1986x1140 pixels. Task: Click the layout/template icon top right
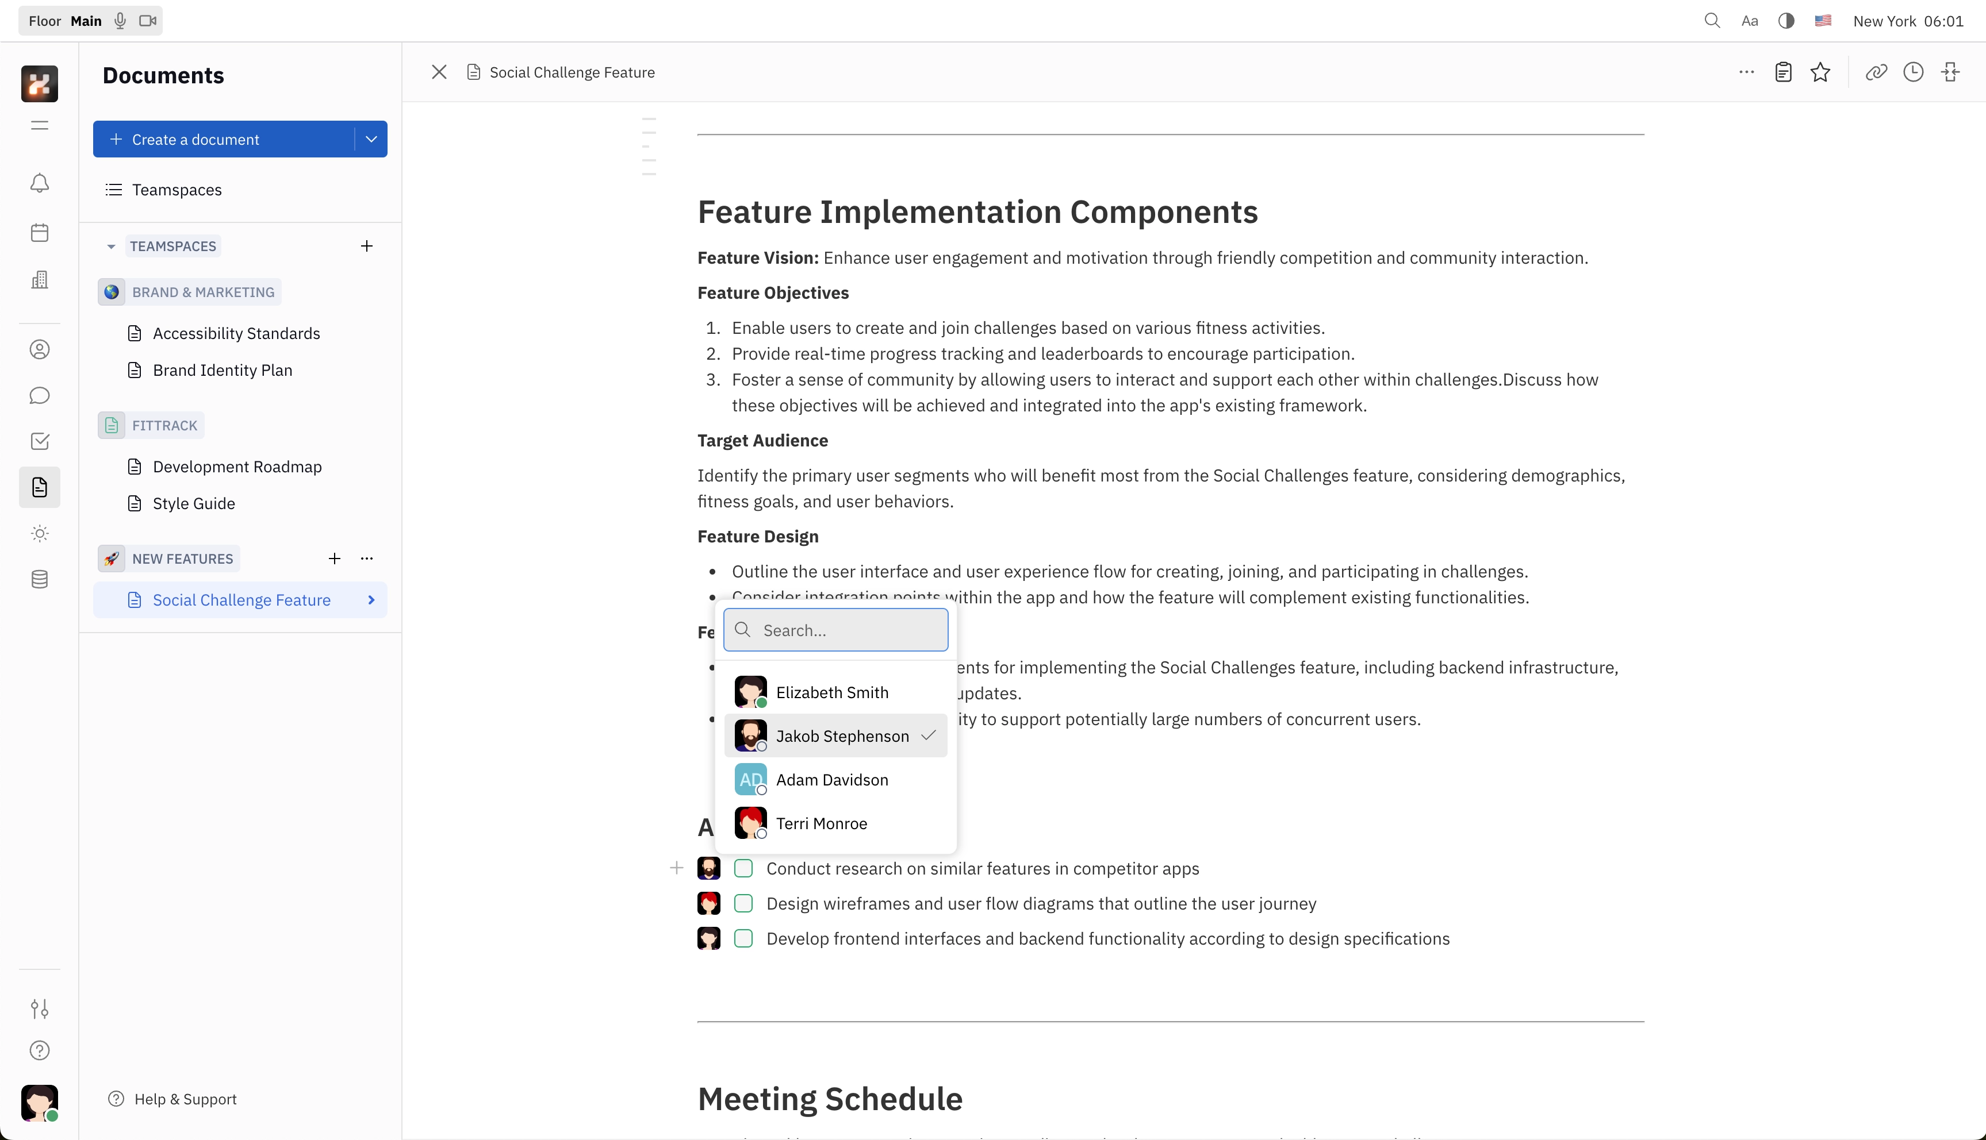click(x=1783, y=71)
